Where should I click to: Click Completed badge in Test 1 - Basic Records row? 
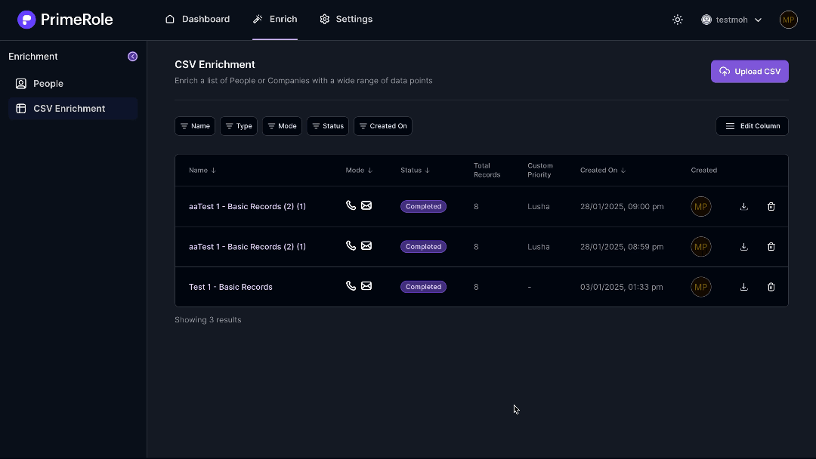tap(423, 287)
